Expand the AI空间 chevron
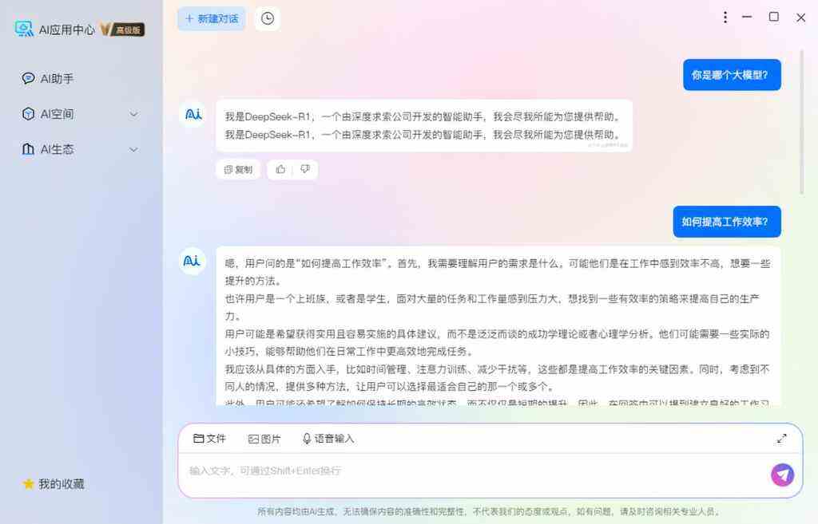Viewport: 818px width, 524px height. (133, 114)
